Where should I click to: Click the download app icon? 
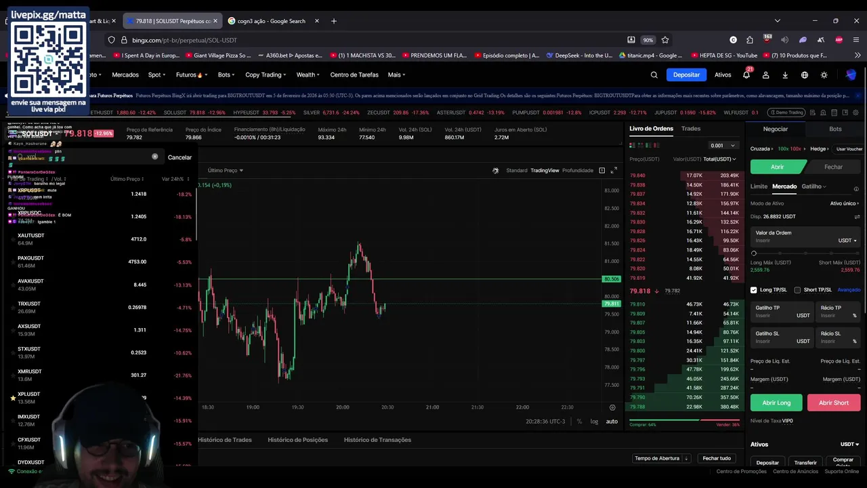(785, 75)
